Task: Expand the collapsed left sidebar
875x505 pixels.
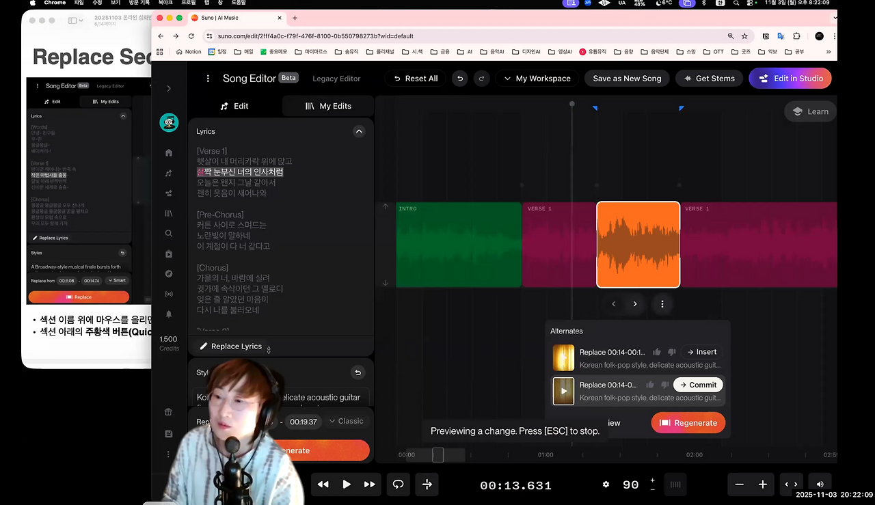Action: tap(169, 89)
